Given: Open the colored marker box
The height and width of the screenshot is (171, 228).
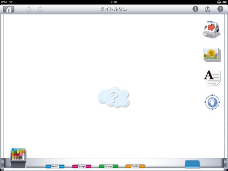Looking at the screenshot, I should tap(18, 158).
